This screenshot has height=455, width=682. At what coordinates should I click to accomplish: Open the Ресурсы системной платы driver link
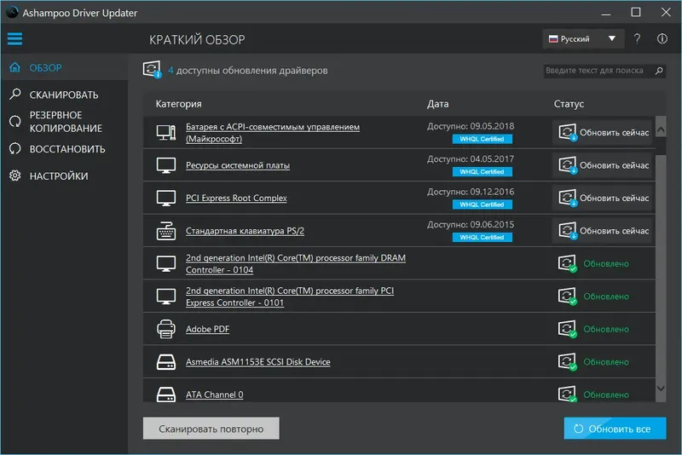click(x=238, y=165)
